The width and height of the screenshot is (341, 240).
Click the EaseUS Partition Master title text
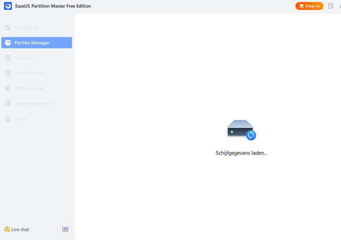coord(53,6)
